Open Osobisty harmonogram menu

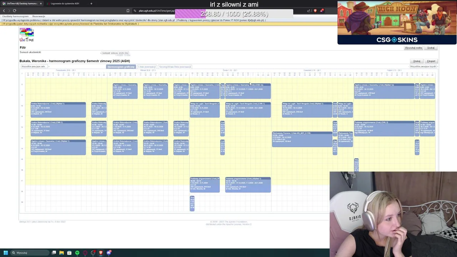pyautogui.click(x=15, y=16)
